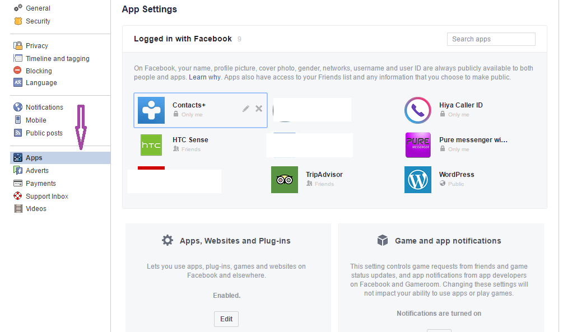The width and height of the screenshot is (586, 332).
Task: Click the Public posts feed icon
Action: point(18,133)
